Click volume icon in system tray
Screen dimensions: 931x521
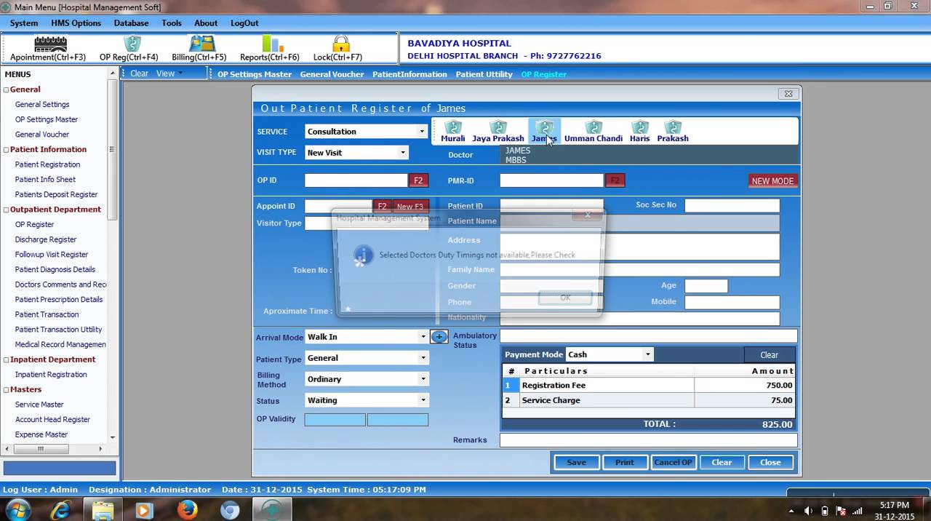coord(809,511)
